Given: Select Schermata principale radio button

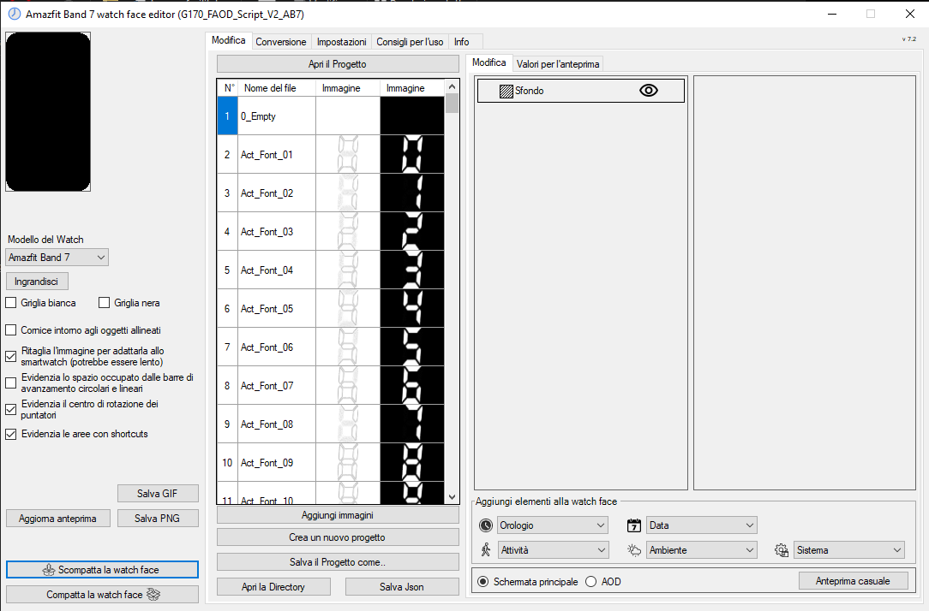Looking at the screenshot, I should 482,581.
